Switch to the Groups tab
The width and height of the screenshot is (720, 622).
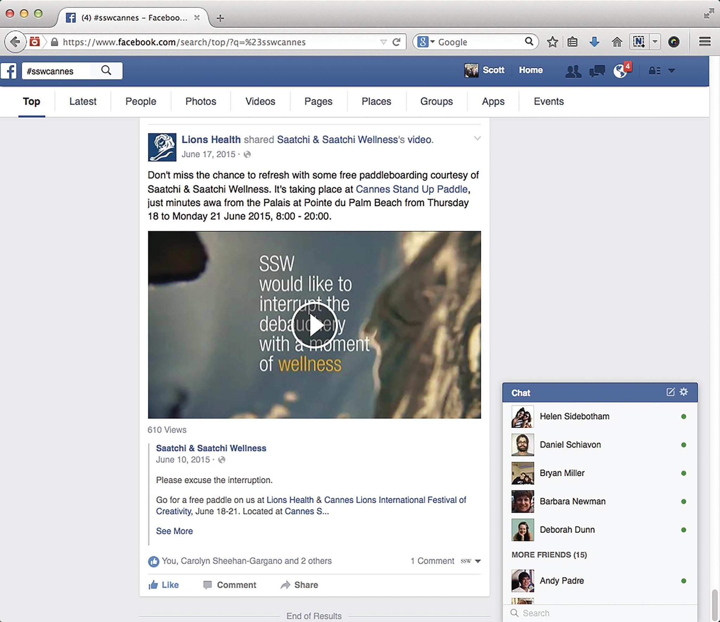(x=437, y=102)
